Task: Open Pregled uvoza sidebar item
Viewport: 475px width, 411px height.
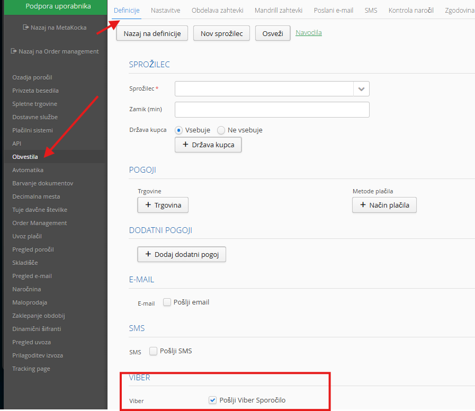Action: pyautogui.click(x=31, y=342)
